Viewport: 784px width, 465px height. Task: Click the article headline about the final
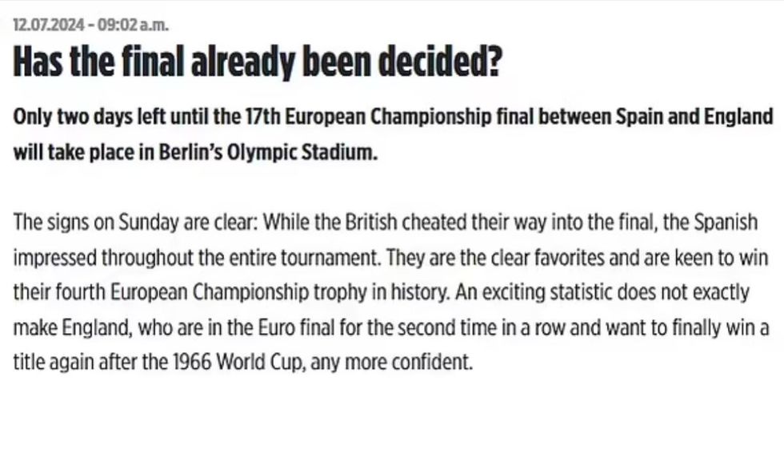tap(257, 63)
